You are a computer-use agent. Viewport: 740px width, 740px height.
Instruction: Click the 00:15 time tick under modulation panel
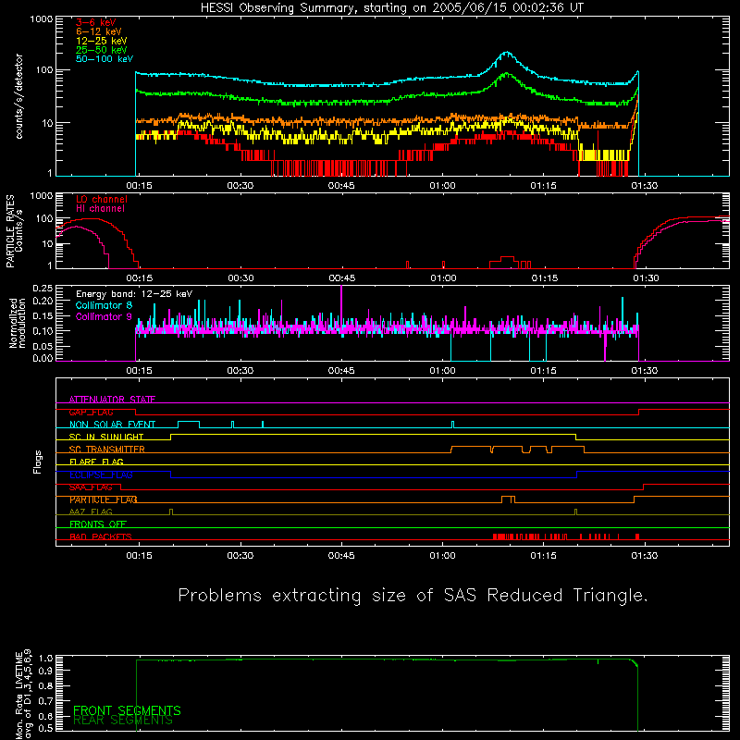click(139, 371)
